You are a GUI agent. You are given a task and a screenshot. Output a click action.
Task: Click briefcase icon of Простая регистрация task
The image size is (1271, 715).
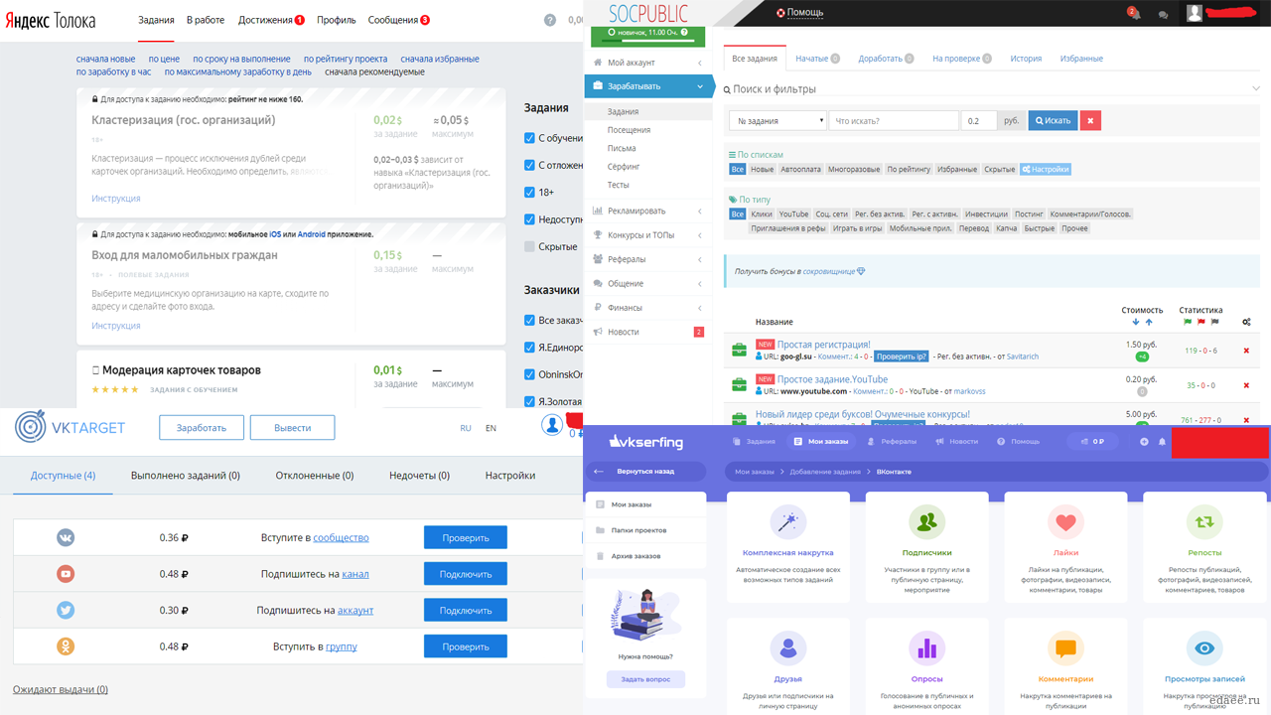tap(739, 350)
